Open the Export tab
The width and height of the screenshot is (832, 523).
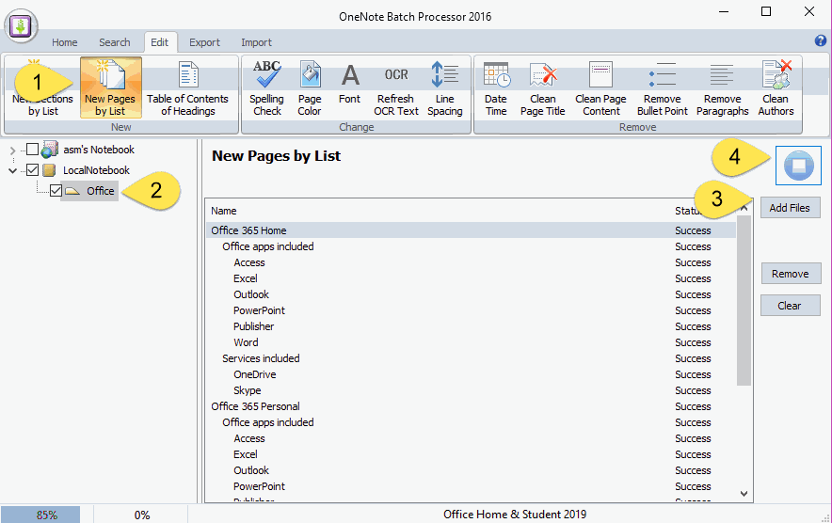(204, 42)
